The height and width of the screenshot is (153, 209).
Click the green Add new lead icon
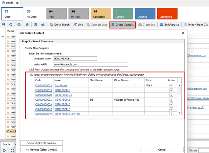pos(19,25)
